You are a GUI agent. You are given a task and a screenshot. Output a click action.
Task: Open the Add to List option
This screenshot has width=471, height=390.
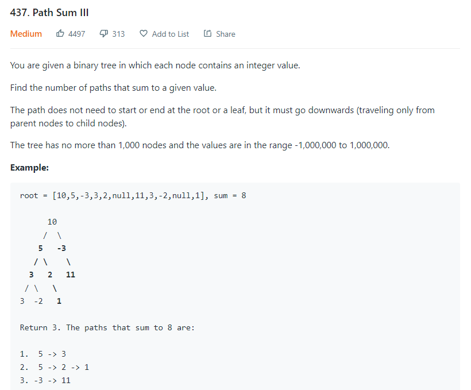point(170,34)
